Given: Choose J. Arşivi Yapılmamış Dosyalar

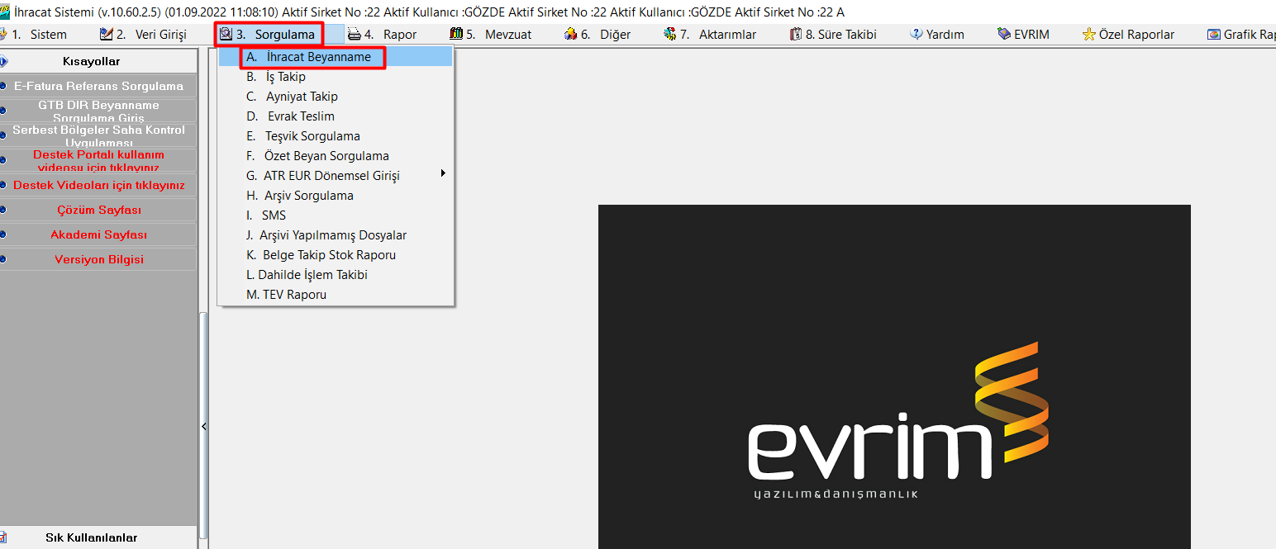Looking at the screenshot, I should coord(336,235).
